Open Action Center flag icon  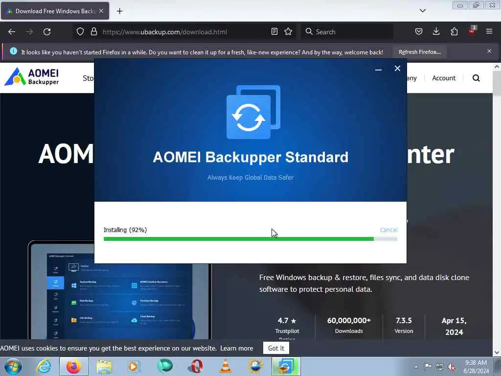click(x=428, y=367)
